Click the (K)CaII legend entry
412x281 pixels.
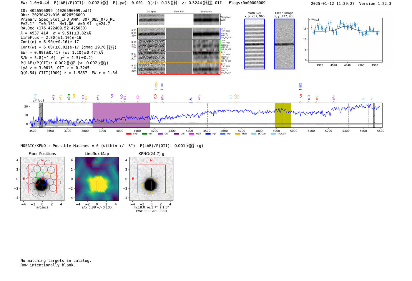(x=259, y=134)
